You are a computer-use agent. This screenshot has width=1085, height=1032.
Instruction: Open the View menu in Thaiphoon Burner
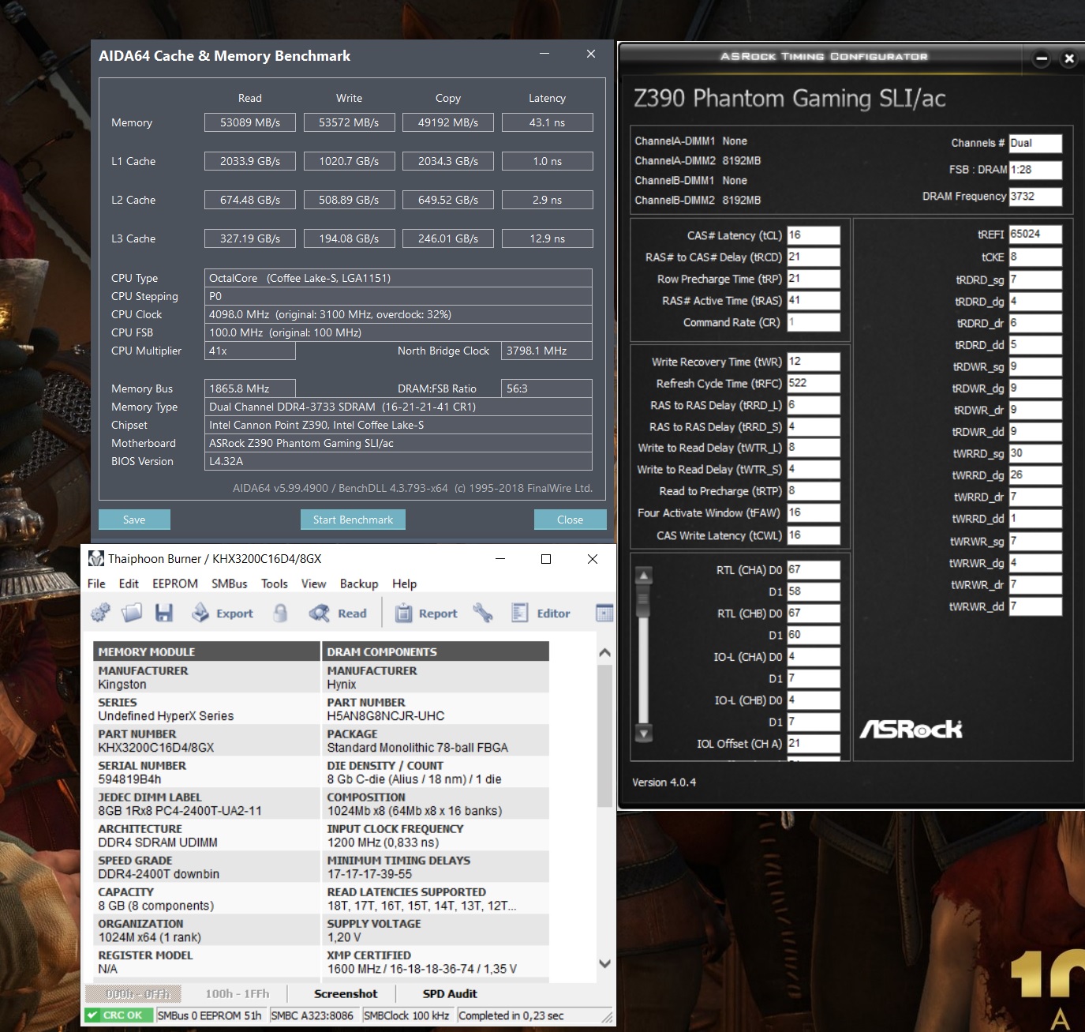coord(313,584)
